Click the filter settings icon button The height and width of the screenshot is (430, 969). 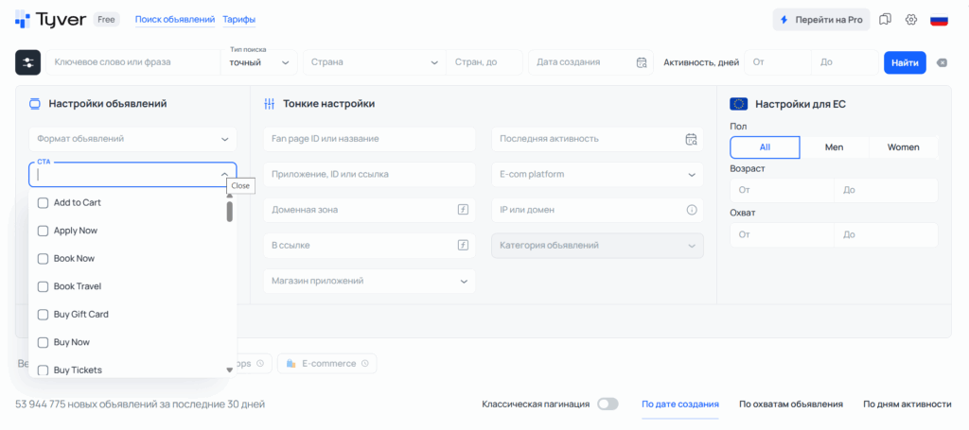[28, 62]
